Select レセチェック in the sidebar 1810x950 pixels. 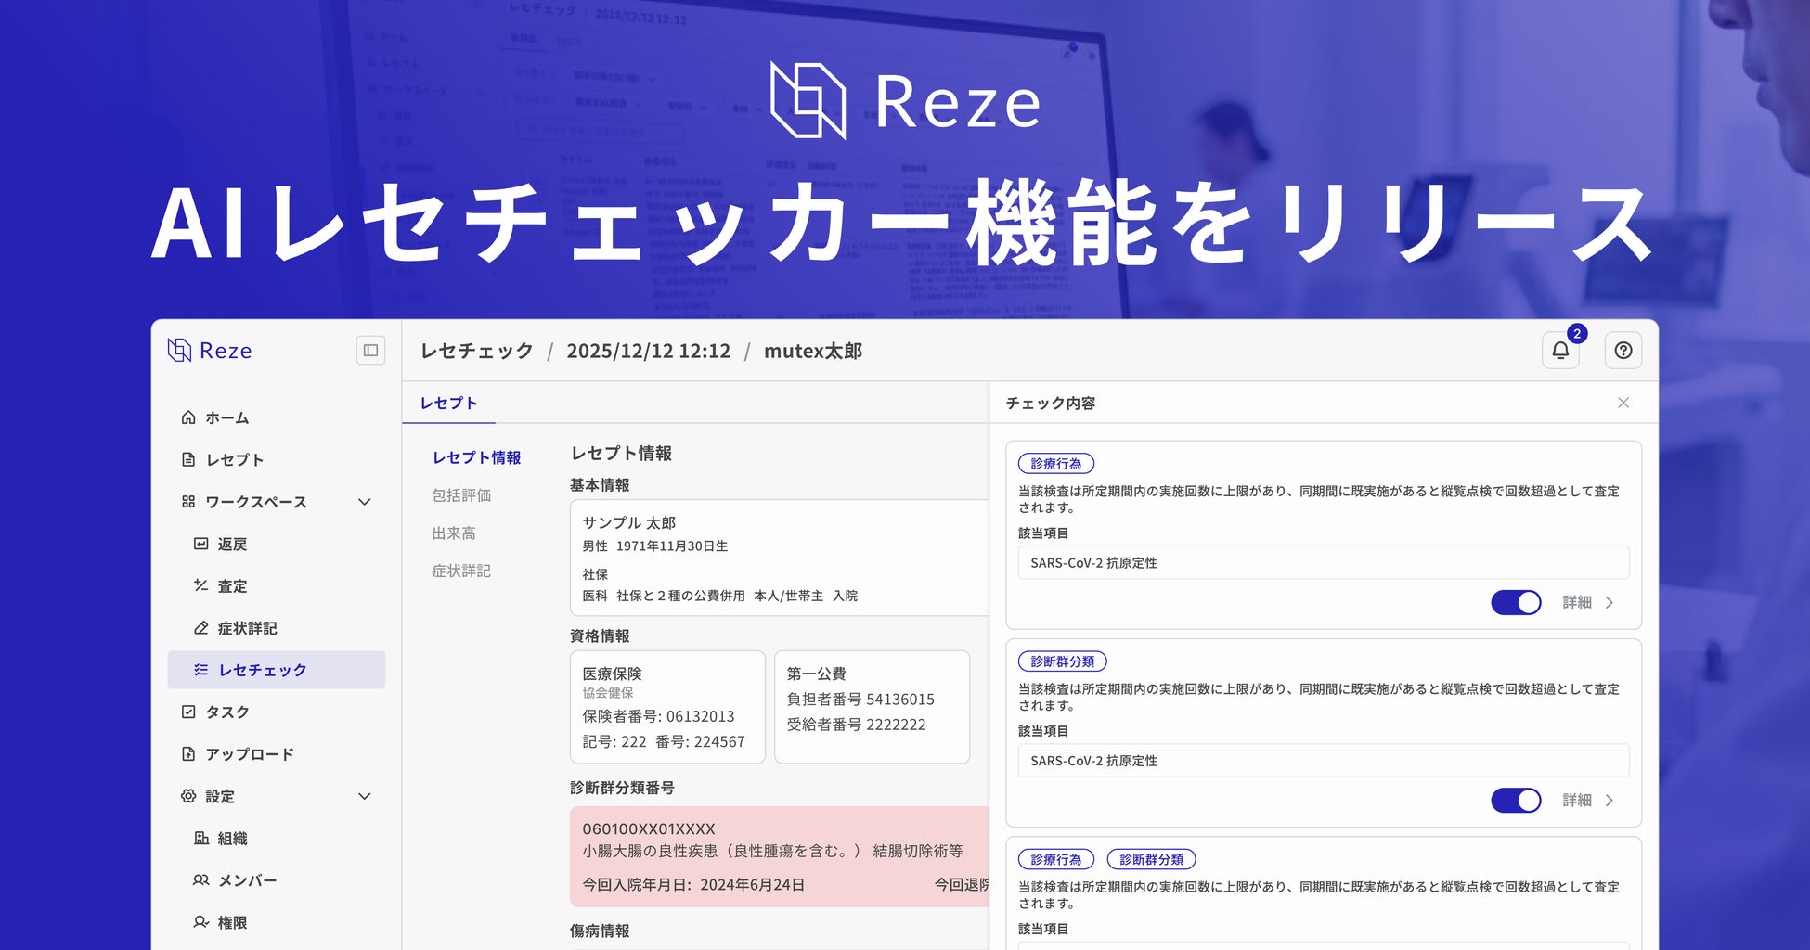[277, 670]
